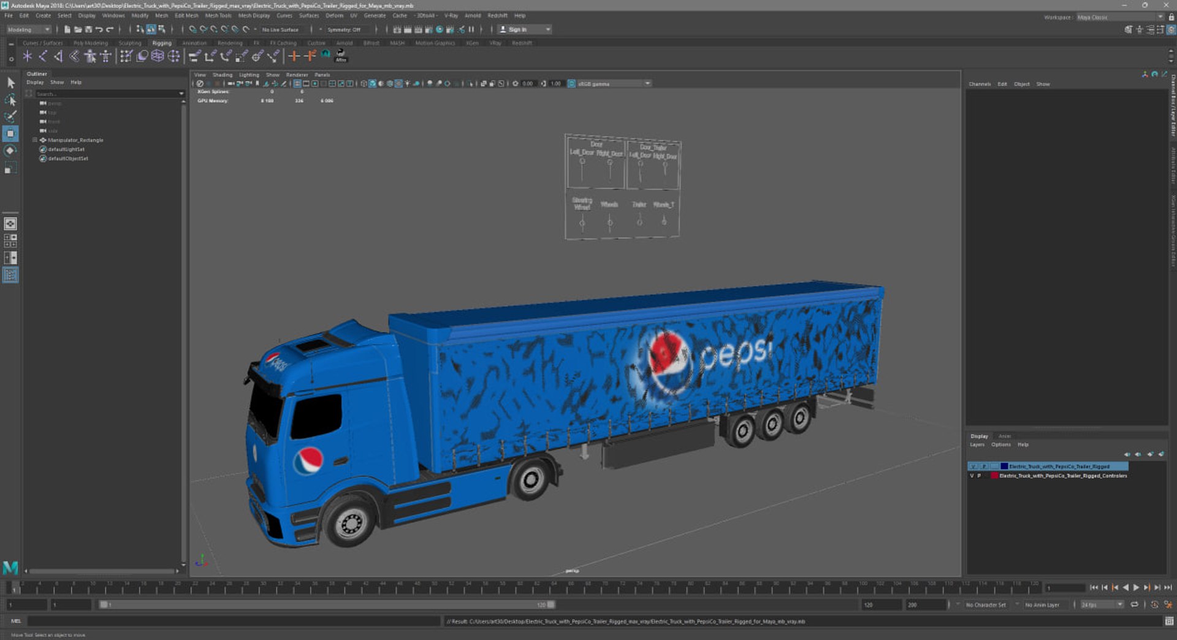Click the Open Scene folder icon
This screenshot has height=640, width=1177.
78,29
